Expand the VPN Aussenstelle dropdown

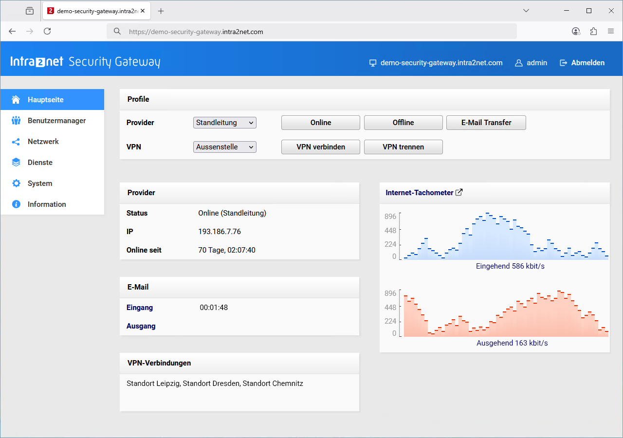coord(225,147)
